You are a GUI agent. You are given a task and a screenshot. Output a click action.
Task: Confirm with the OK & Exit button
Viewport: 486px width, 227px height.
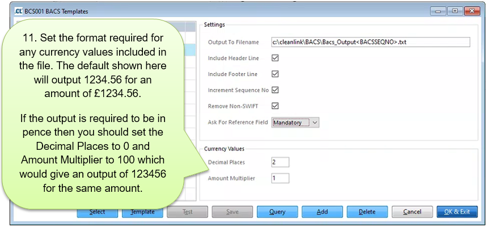point(457,212)
